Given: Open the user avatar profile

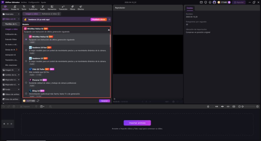Looking at the screenshot, I should coord(214,2).
